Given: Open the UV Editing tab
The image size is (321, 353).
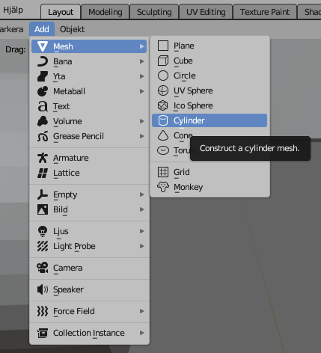Looking at the screenshot, I should click(206, 12).
